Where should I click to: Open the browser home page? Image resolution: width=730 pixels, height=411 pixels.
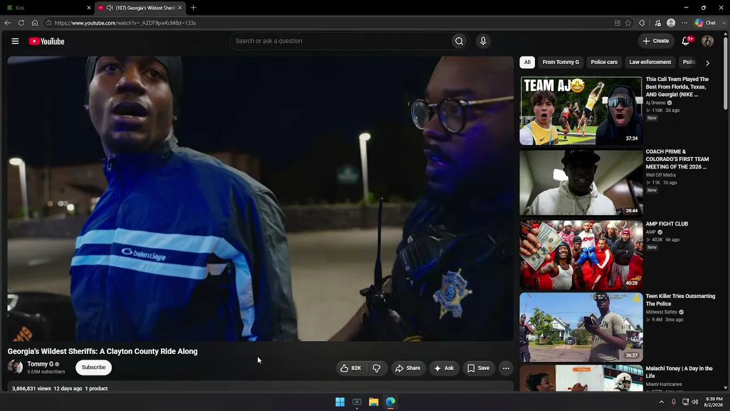coord(35,23)
